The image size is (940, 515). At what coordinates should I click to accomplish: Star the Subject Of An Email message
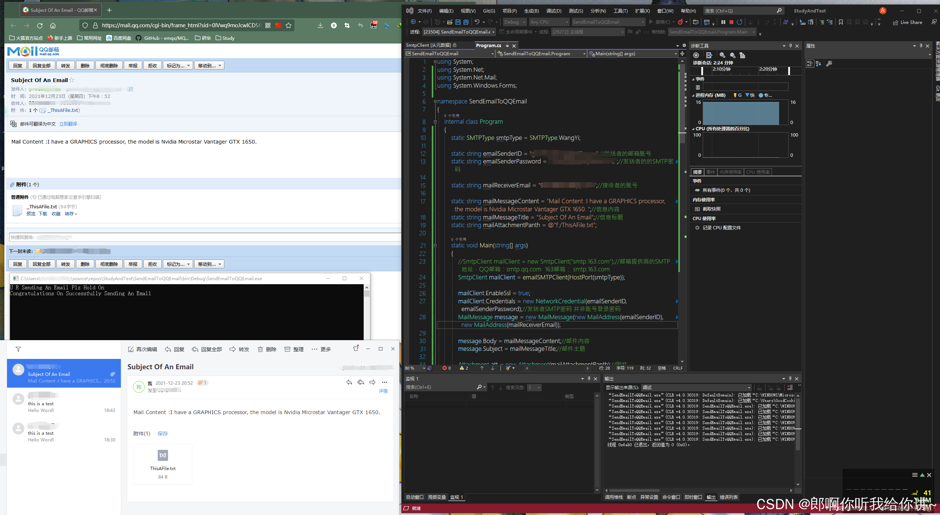coord(72,80)
